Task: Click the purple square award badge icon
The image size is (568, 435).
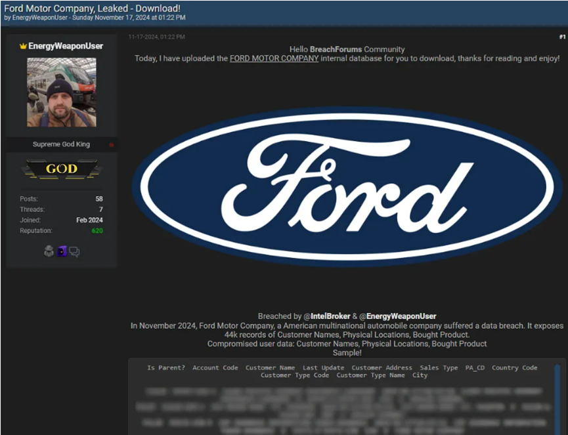Action: 62,251
